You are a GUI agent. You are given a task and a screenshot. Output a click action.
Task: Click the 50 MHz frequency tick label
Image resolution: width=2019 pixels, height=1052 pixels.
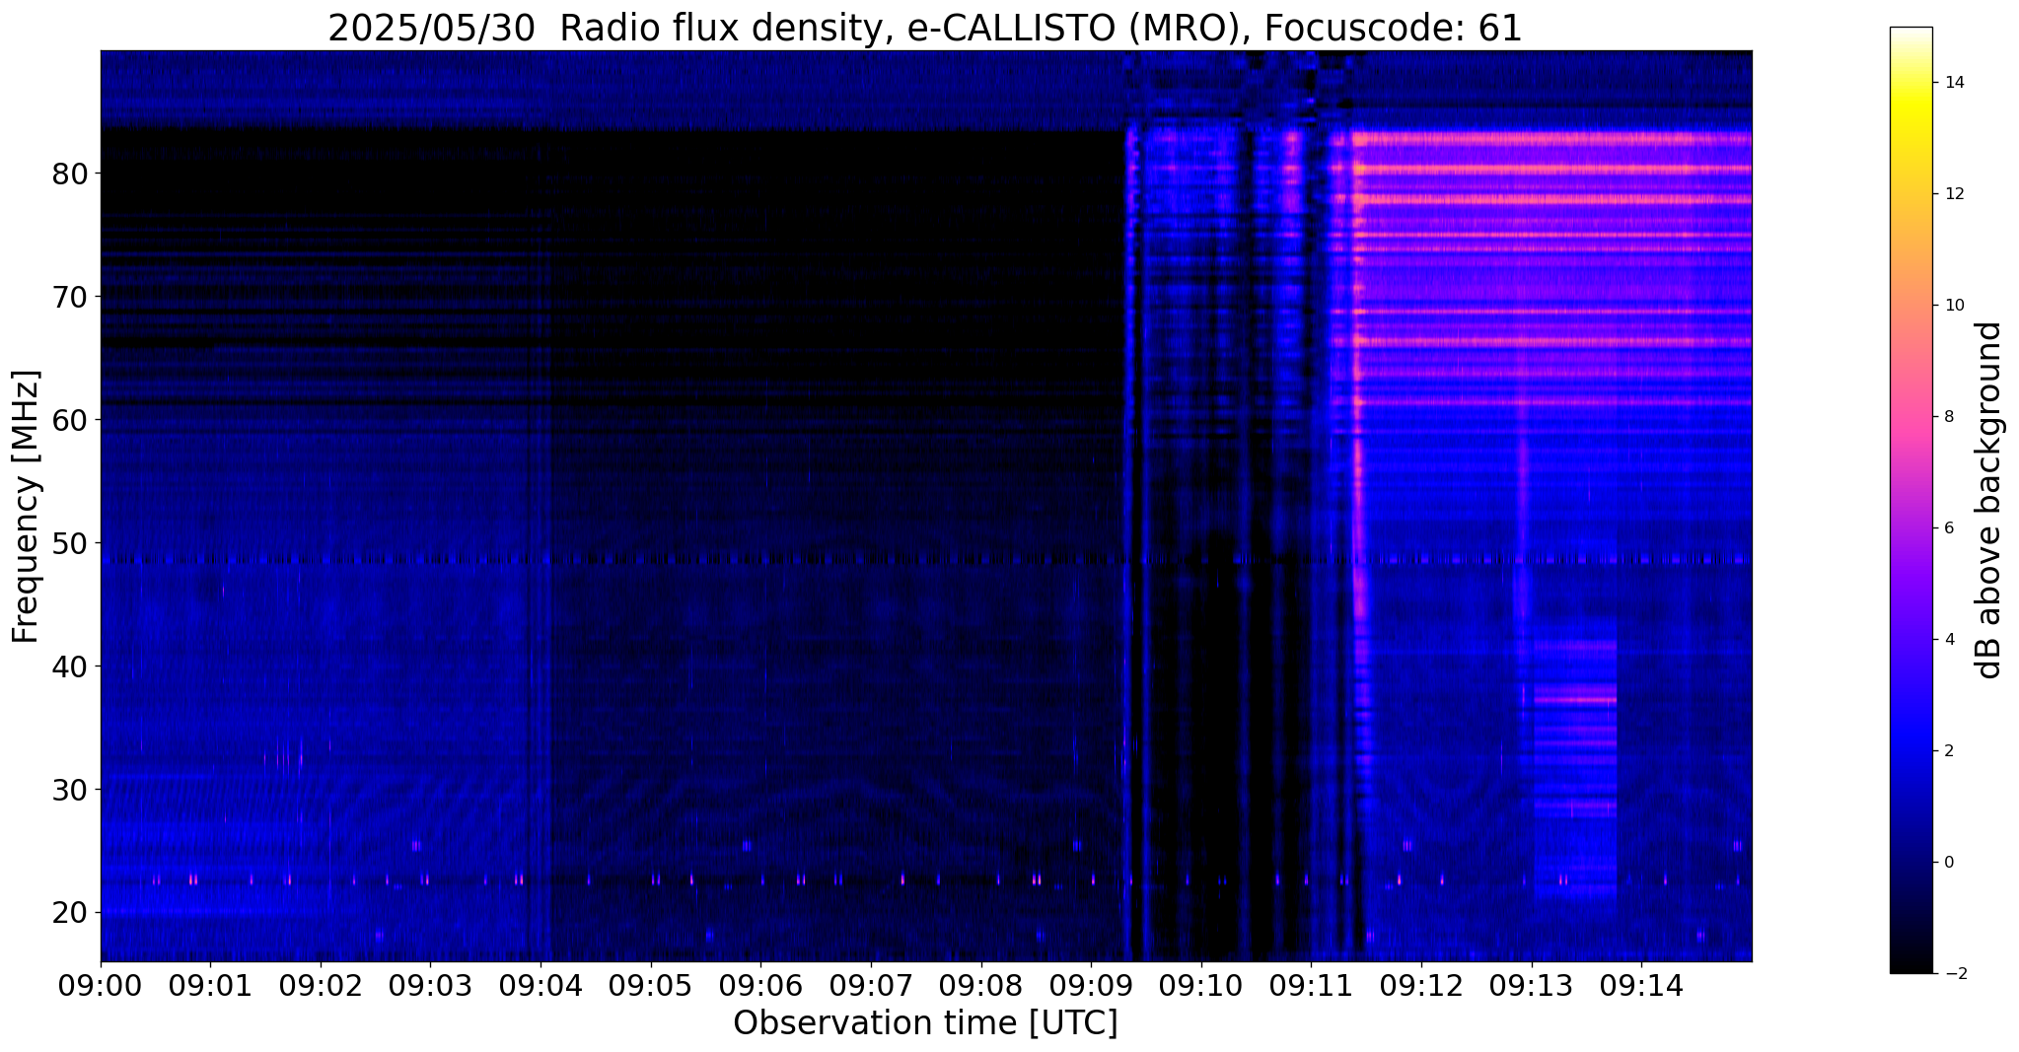70,543
